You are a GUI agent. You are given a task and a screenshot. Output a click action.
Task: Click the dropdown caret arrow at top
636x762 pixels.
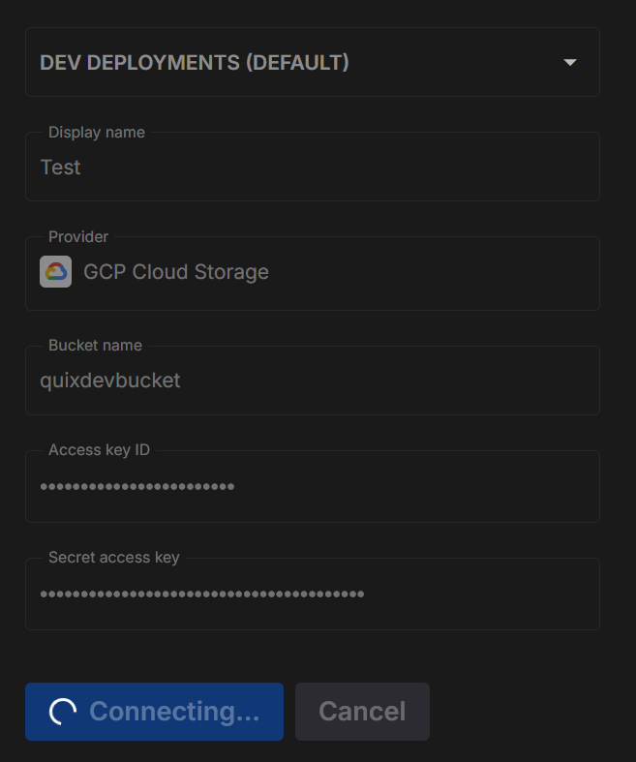click(570, 63)
